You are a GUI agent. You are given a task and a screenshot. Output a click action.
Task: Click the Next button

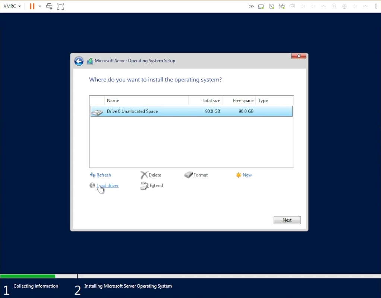pyautogui.click(x=287, y=220)
